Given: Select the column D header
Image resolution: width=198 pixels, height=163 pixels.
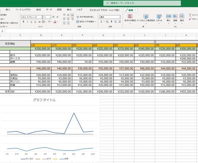Looking at the screenshot, I should coord(41,35).
